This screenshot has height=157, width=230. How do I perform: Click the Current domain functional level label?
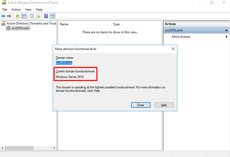pyautogui.click(x=76, y=71)
